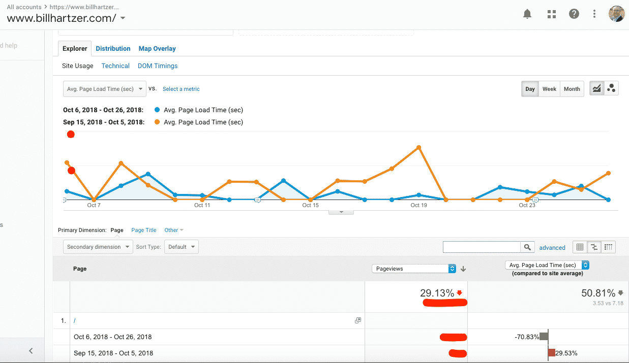Switch to the Map Overlay tab
This screenshot has width=629, height=363.
(157, 49)
